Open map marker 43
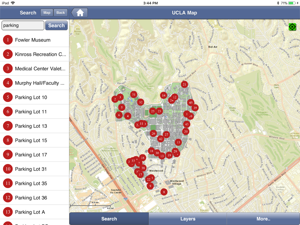This screenshot has height=225, width=300. (x=187, y=124)
